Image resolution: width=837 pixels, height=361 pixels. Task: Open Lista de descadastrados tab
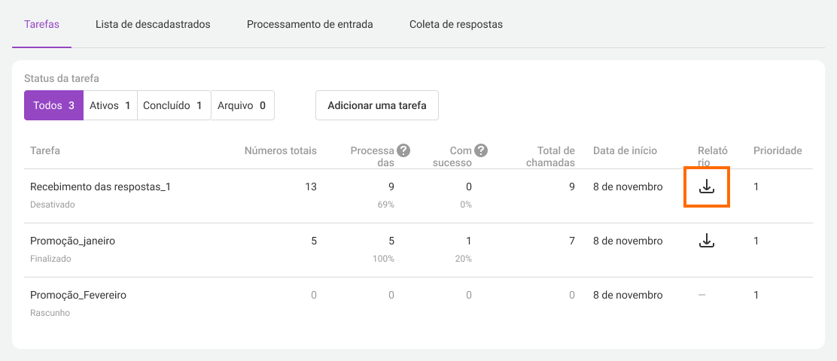[x=153, y=25]
